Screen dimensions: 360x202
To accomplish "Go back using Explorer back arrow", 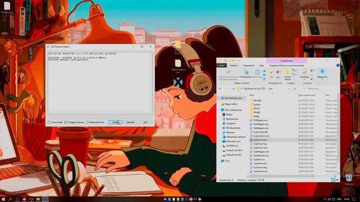I will tap(220, 89).
